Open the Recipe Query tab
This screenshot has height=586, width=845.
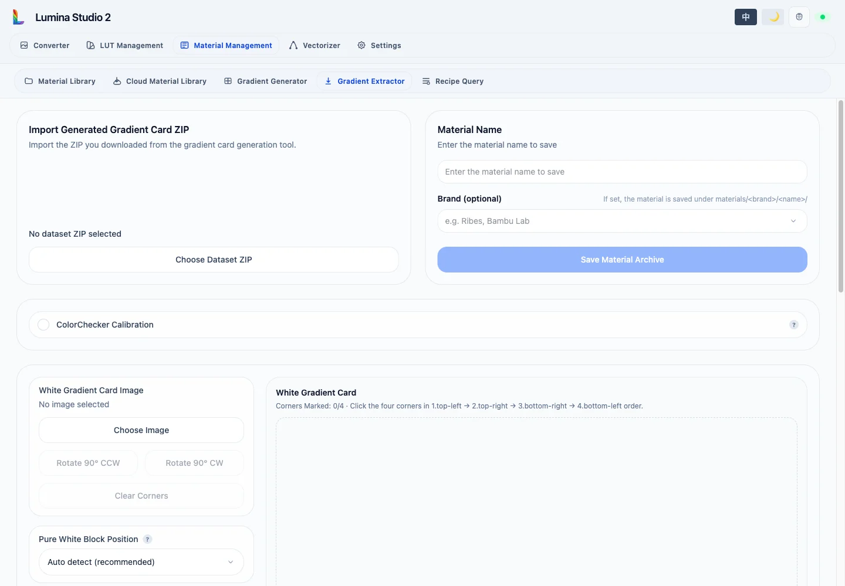(x=452, y=81)
